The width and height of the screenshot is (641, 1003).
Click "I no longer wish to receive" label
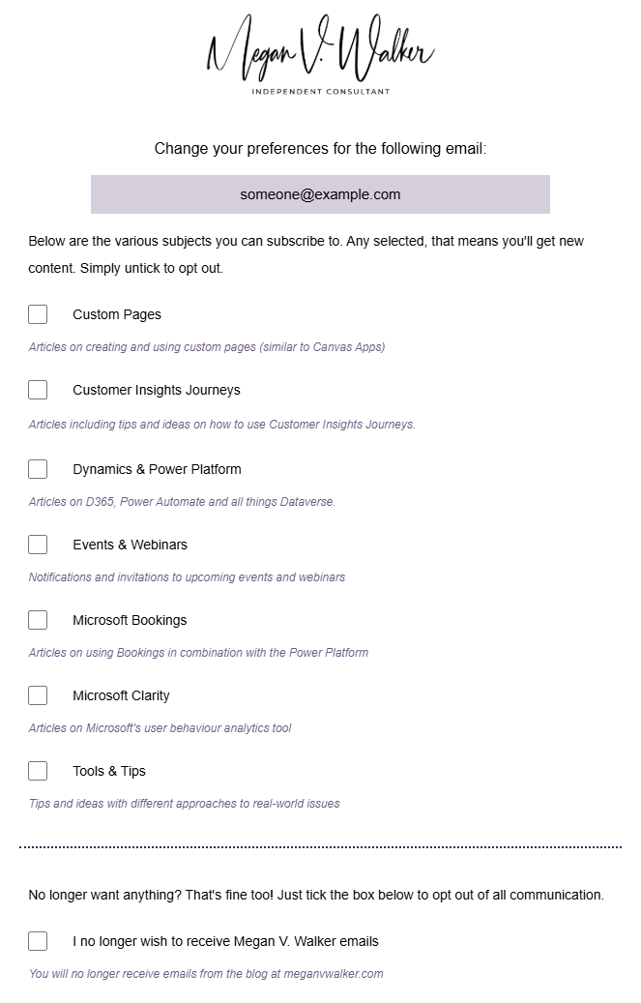[x=225, y=941]
